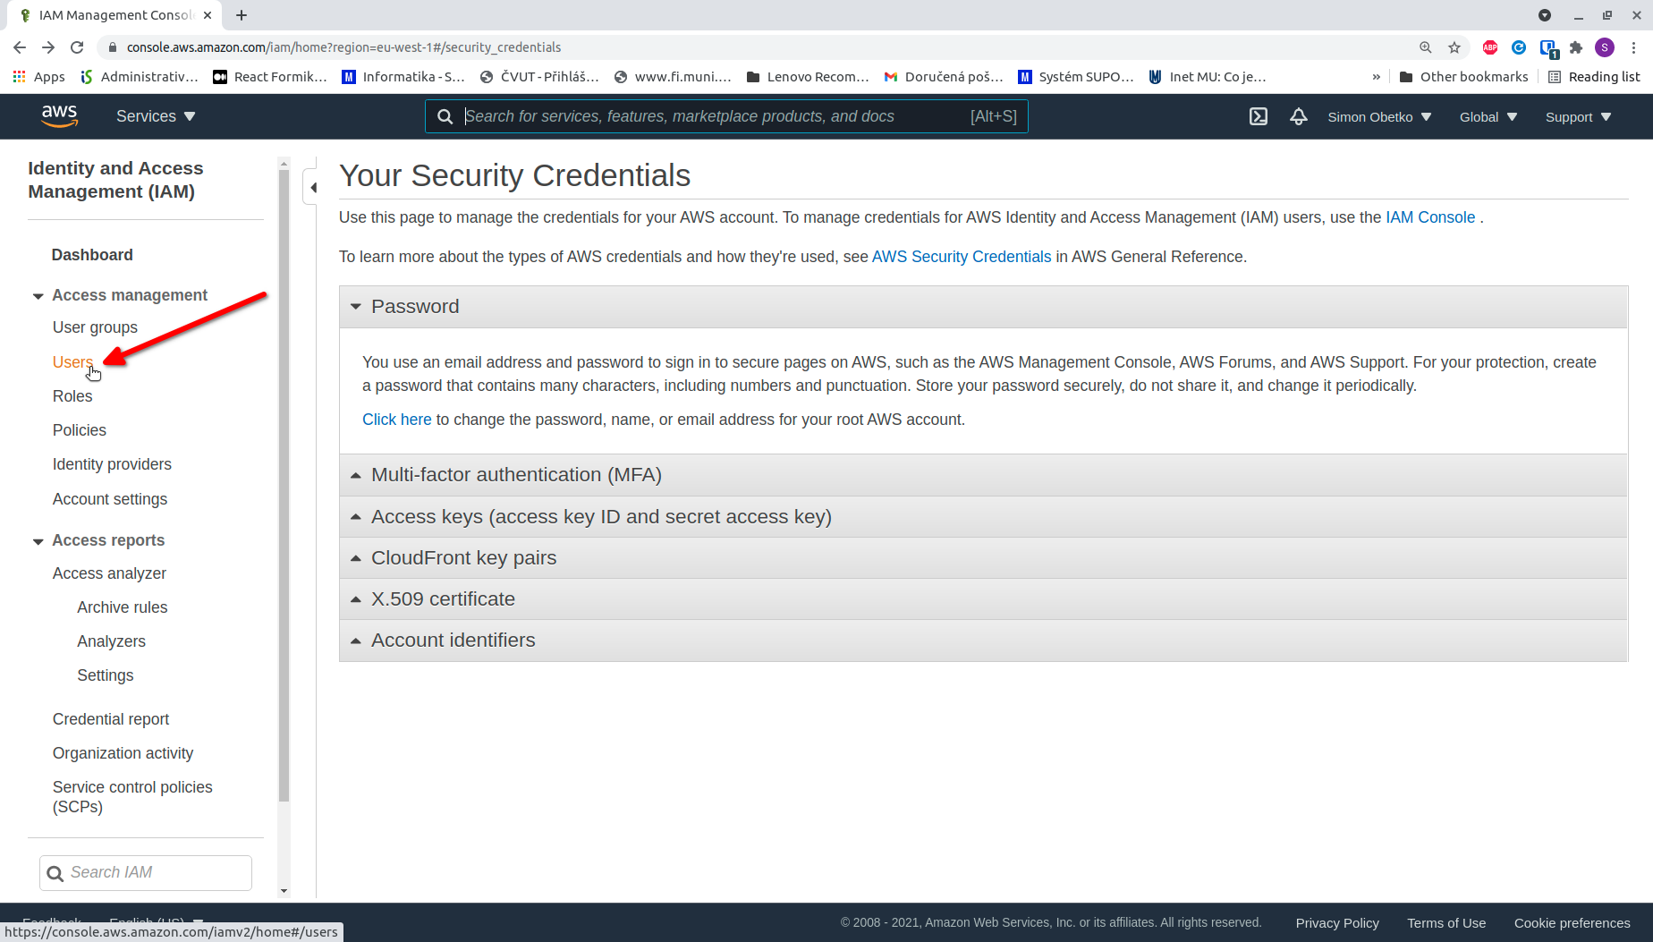Open User groups in the sidebar
Viewport: 1653px width, 942px height.
pos(95,327)
